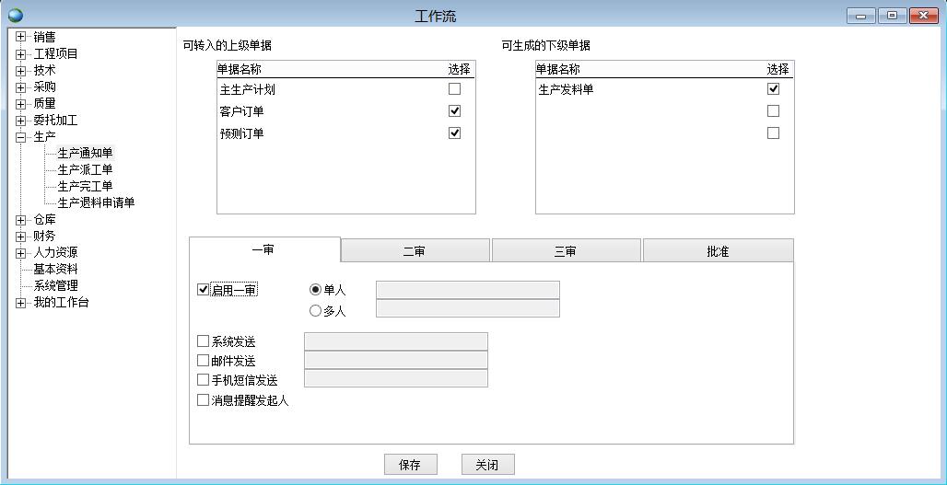This screenshot has width=947, height=485.
Task: Switch to the 批准 tab
Action: 718,251
